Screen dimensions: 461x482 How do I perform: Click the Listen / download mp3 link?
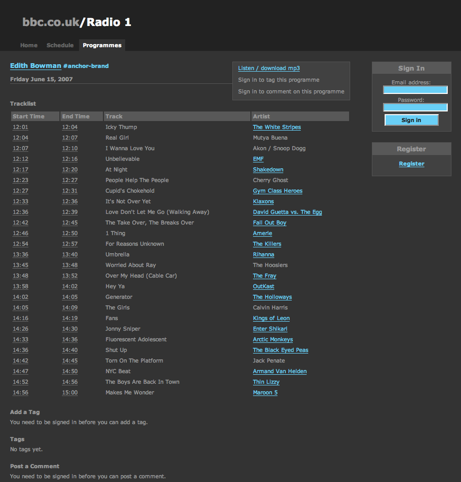point(268,68)
